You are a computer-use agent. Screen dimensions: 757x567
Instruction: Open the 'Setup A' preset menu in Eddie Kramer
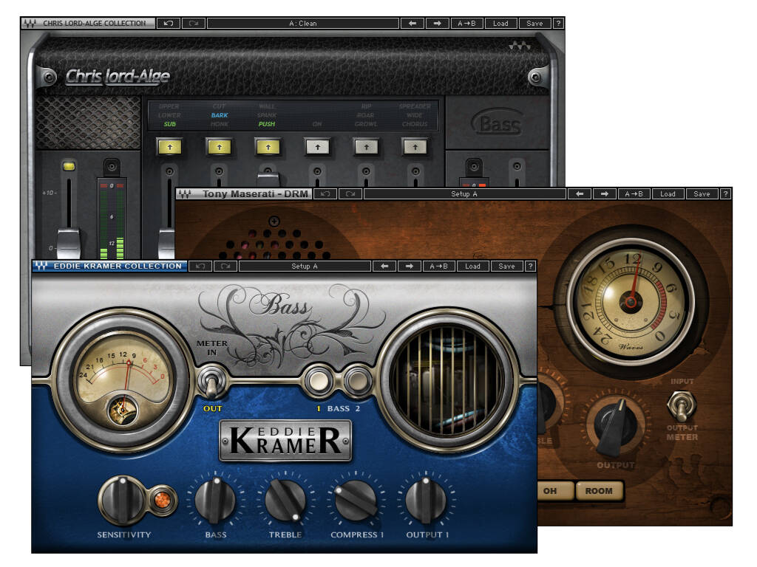pyautogui.click(x=305, y=266)
